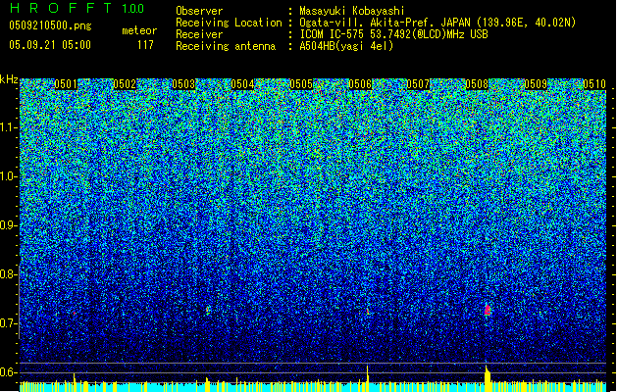The height and width of the screenshot is (392, 617).
Task: Click the 0.7 kHz axis label
Action: click(9, 323)
